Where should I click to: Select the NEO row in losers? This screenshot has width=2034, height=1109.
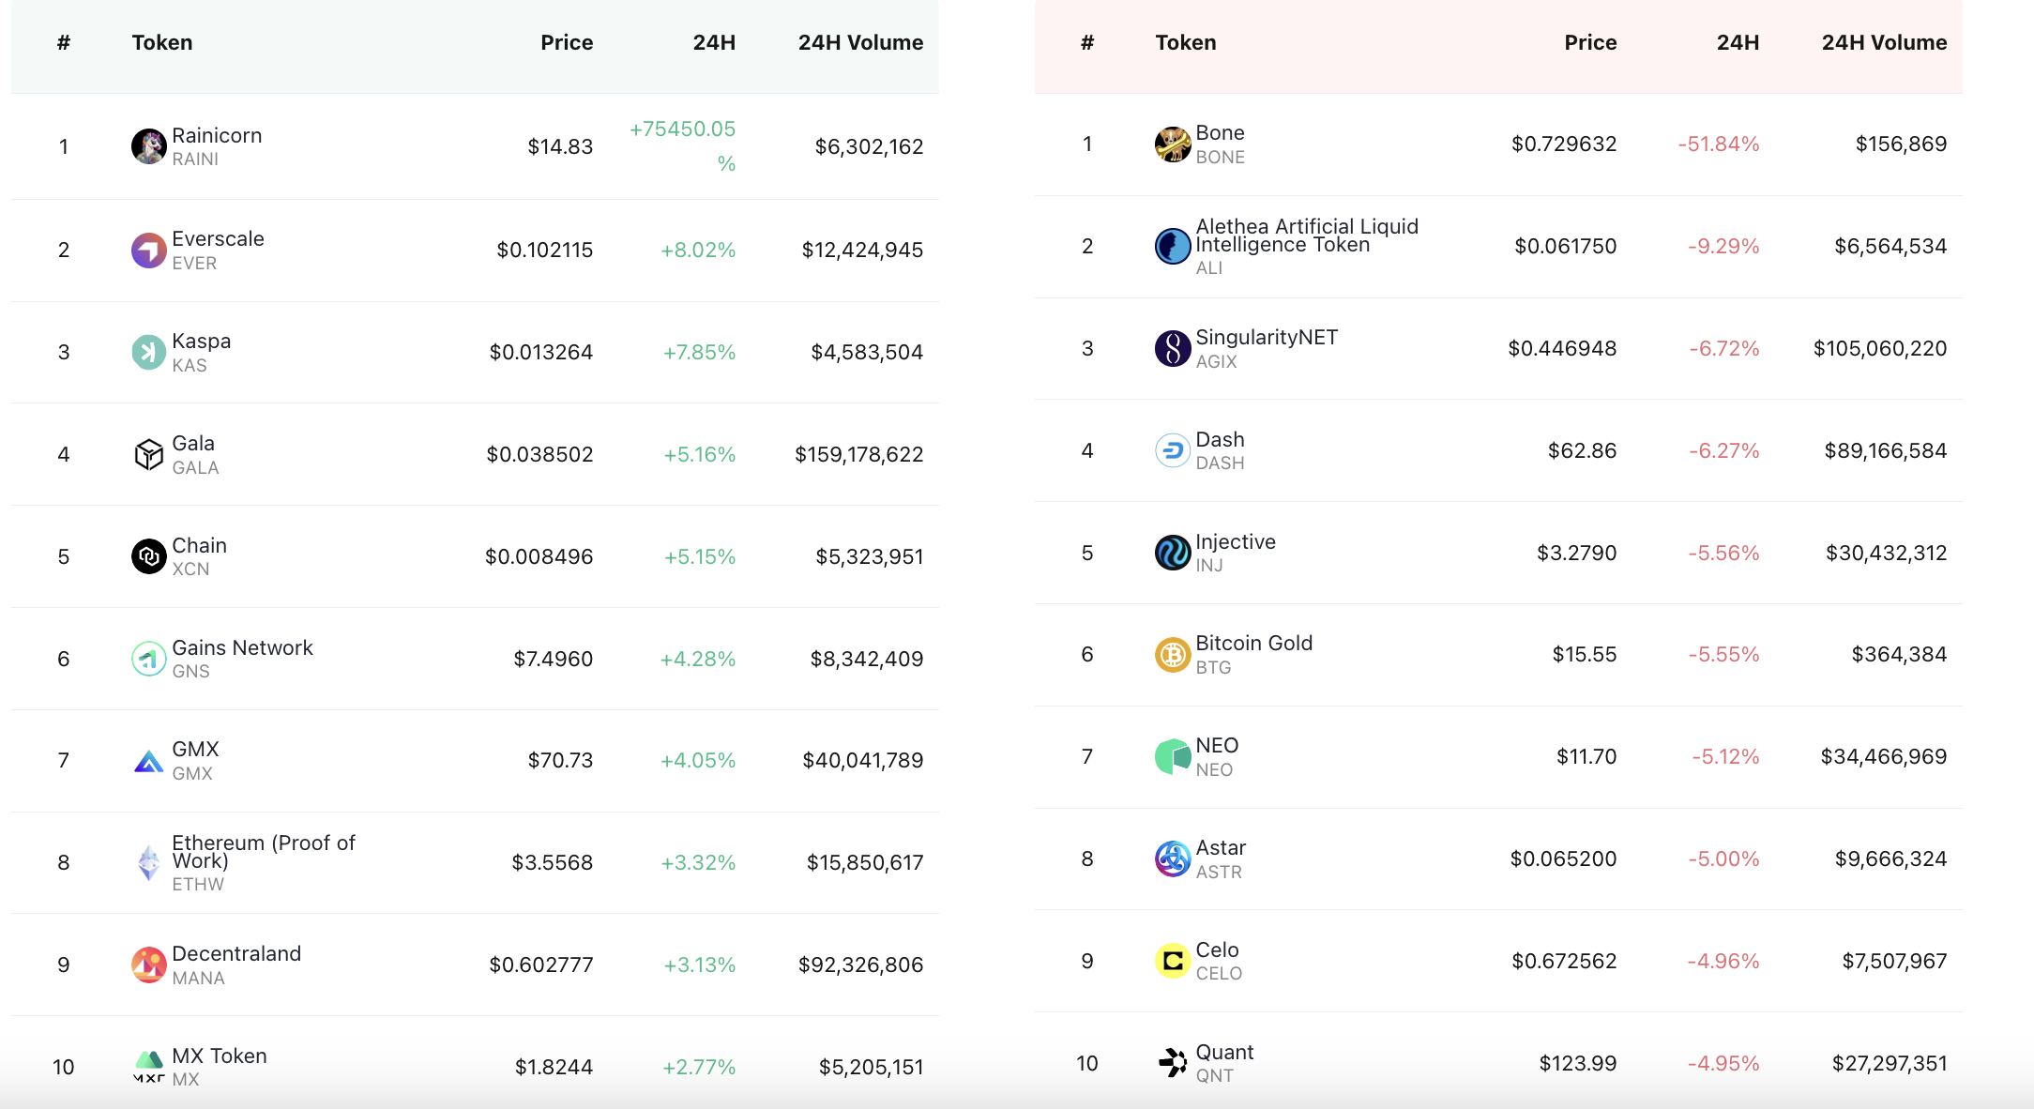pyautogui.click(x=1498, y=757)
